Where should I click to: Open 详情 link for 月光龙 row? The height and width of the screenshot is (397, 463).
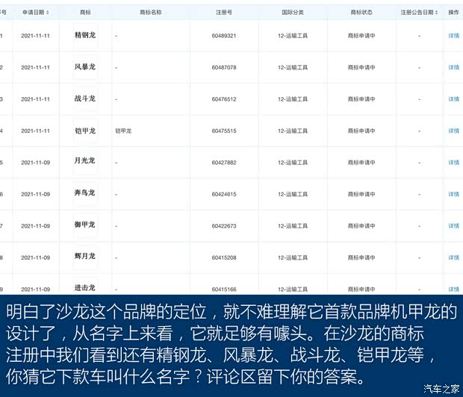pyautogui.click(x=453, y=163)
